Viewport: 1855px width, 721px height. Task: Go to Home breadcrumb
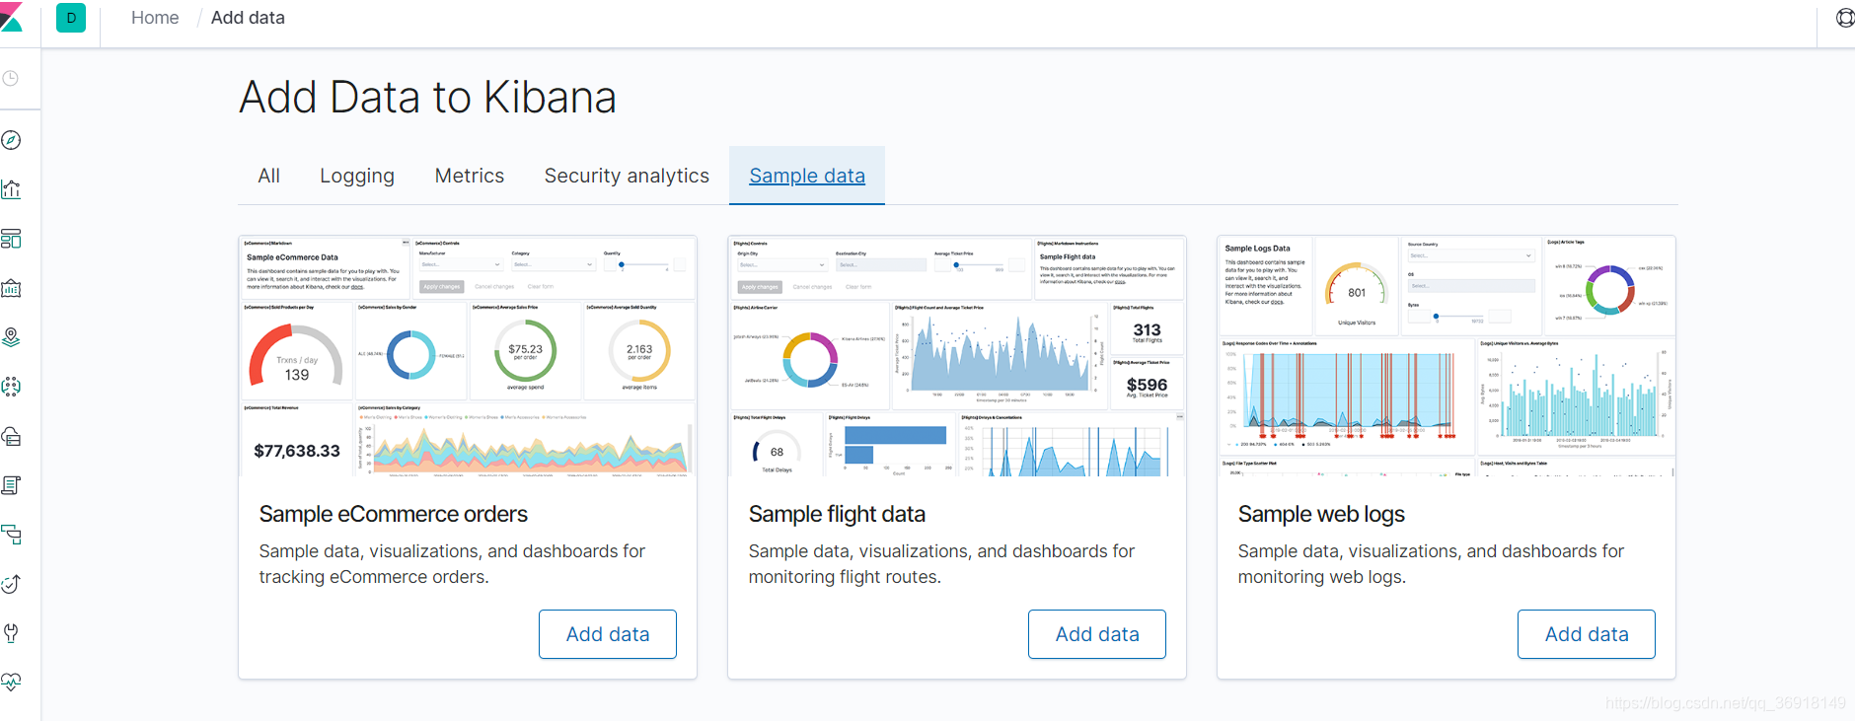pos(155,18)
